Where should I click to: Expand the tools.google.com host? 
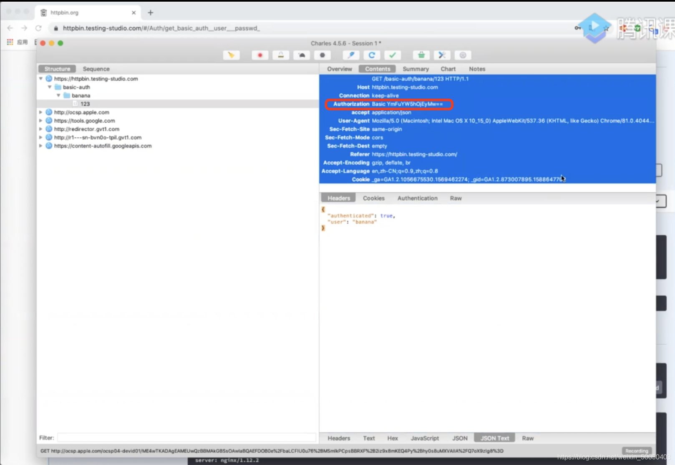[x=41, y=120]
